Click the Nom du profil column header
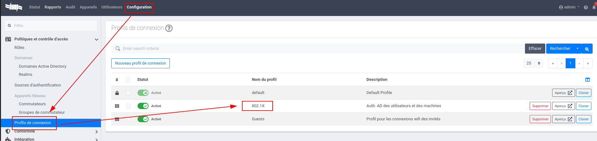Viewport: 597px width, 141px height. [x=264, y=80]
